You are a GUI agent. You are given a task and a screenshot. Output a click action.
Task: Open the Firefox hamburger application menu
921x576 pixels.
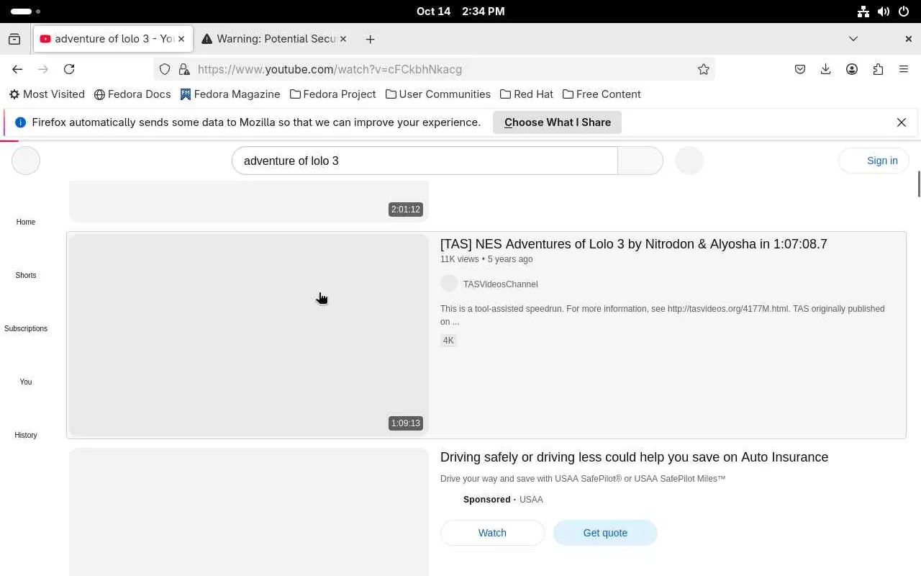tap(904, 69)
